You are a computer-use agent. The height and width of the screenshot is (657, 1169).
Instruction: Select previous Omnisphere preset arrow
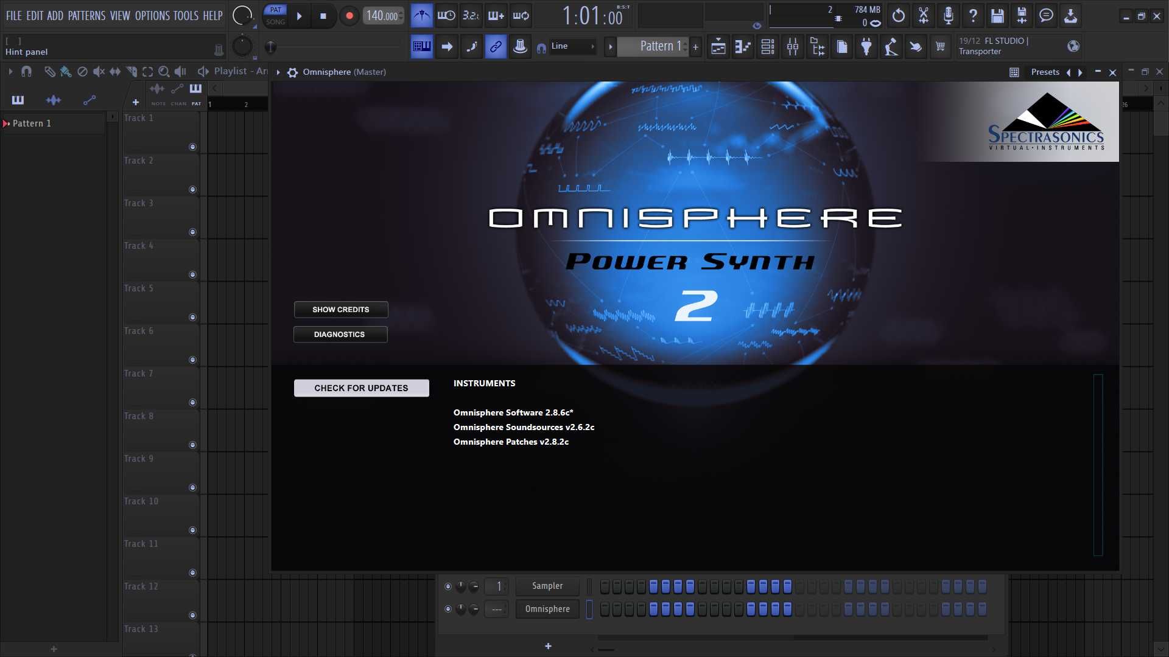1069,72
